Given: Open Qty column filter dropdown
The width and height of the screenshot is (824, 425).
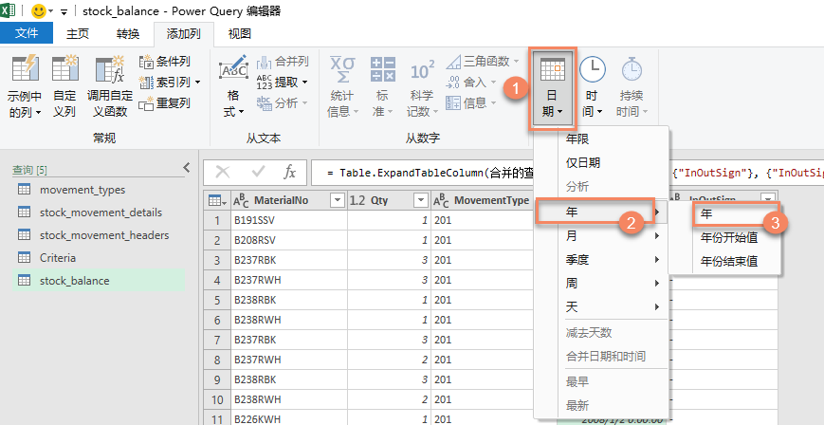Looking at the screenshot, I should (x=421, y=200).
